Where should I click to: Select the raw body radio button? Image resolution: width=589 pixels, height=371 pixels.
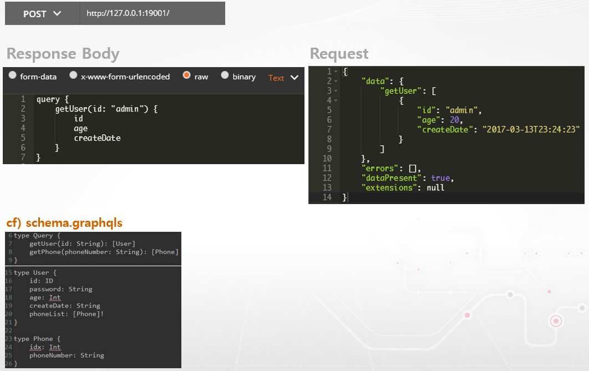[x=187, y=76]
